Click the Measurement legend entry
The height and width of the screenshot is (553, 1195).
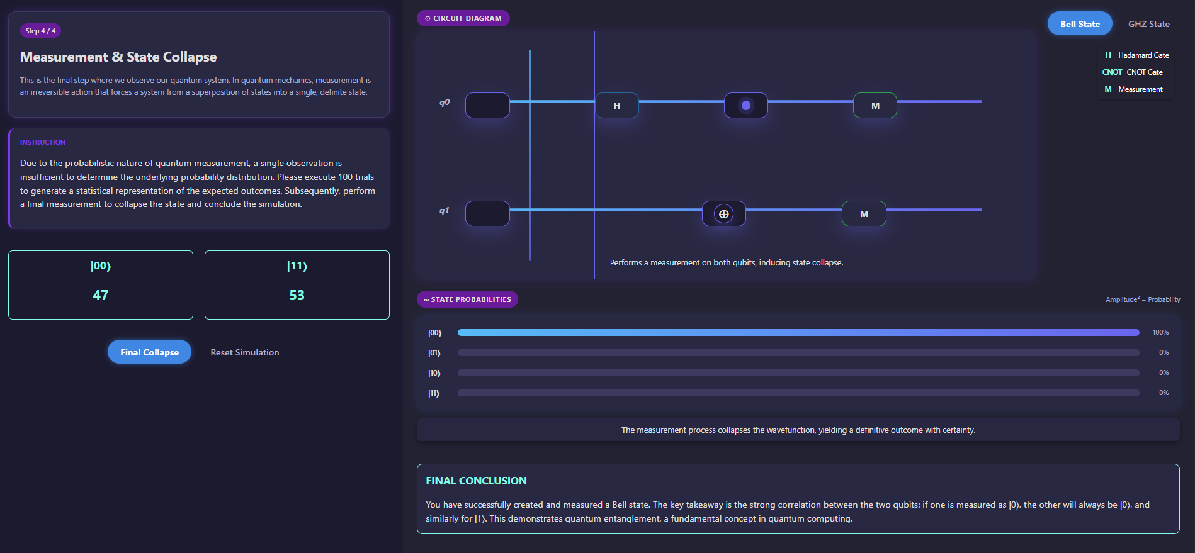point(1133,89)
